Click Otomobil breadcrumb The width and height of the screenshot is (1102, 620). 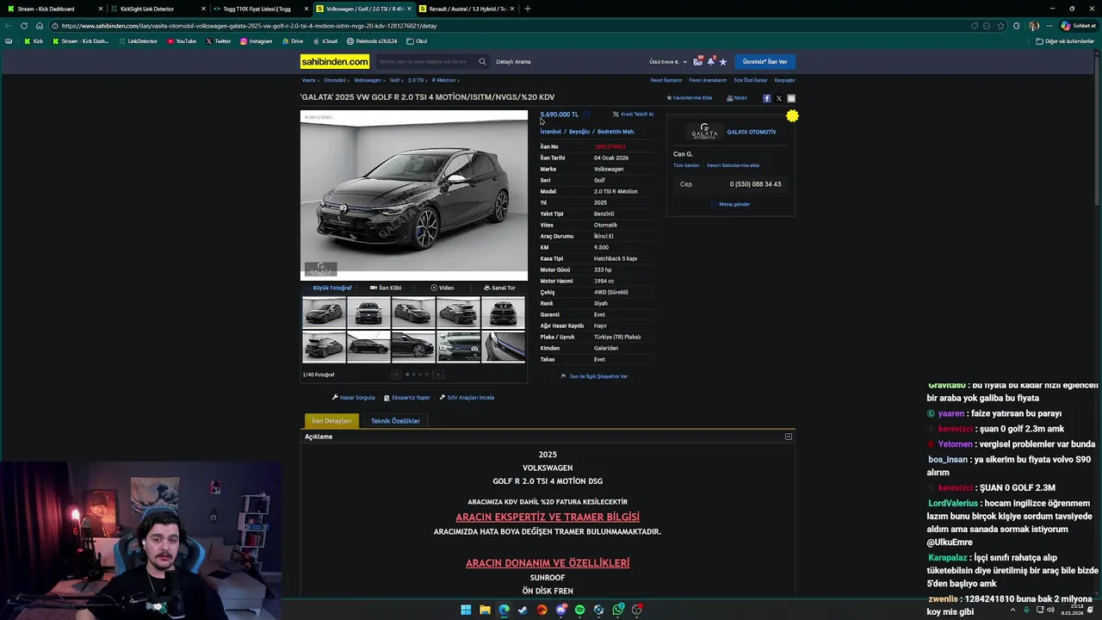pyautogui.click(x=335, y=80)
